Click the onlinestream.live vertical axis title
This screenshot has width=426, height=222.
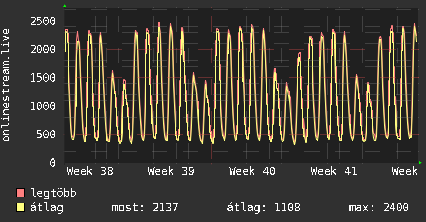[6, 85]
